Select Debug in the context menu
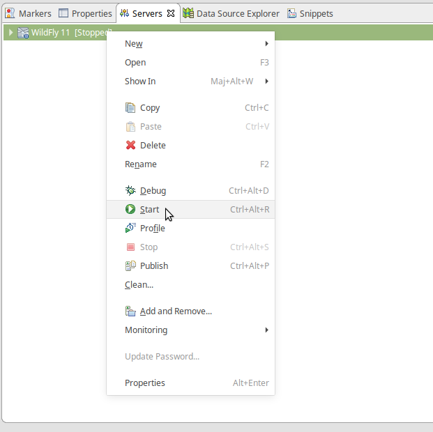This screenshot has height=432, width=433. (190, 191)
